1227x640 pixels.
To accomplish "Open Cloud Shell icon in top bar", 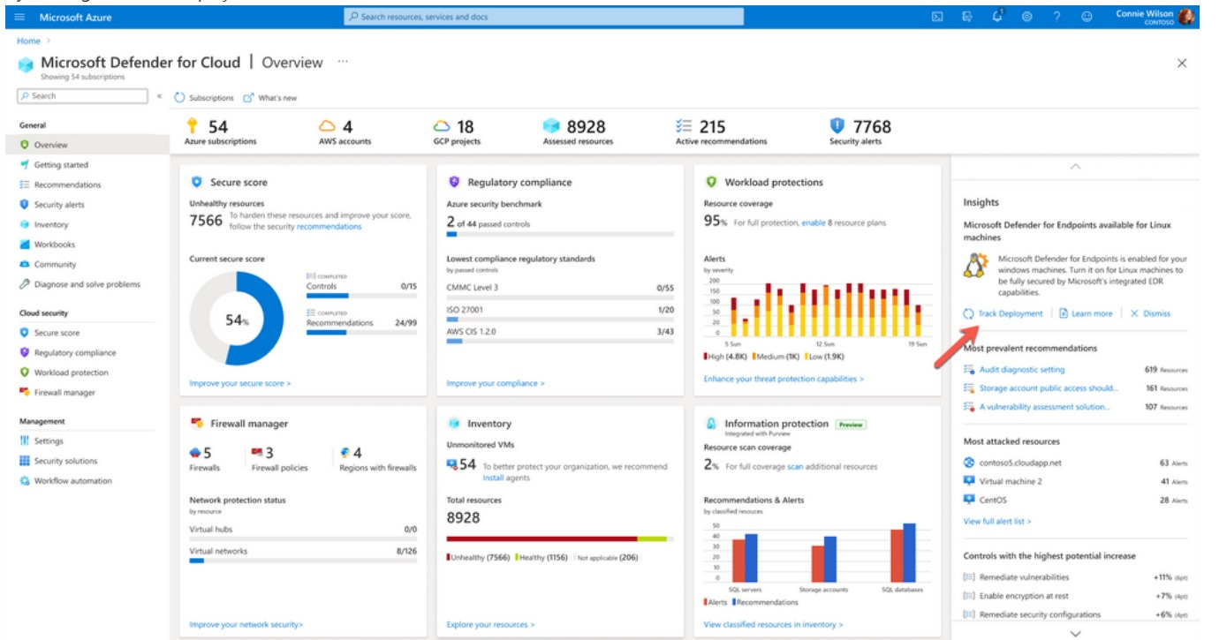I will pos(937,17).
